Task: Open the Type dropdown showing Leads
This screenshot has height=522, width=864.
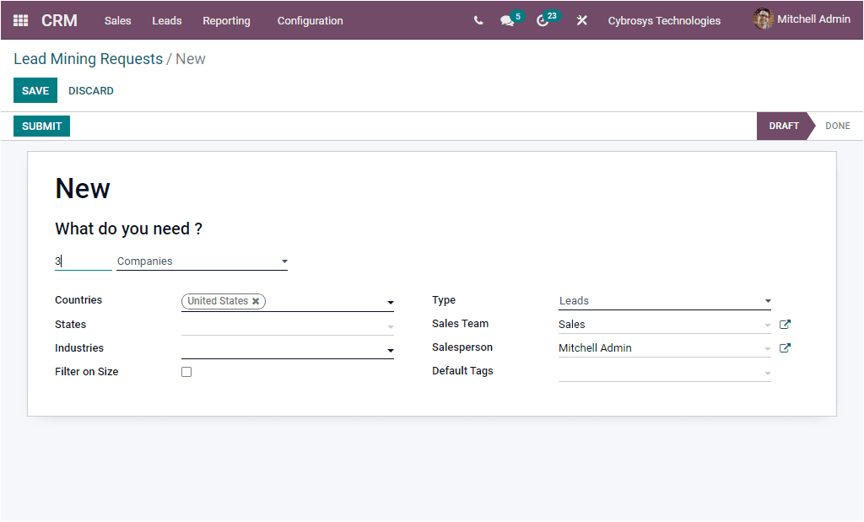Action: click(x=767, y=300)
